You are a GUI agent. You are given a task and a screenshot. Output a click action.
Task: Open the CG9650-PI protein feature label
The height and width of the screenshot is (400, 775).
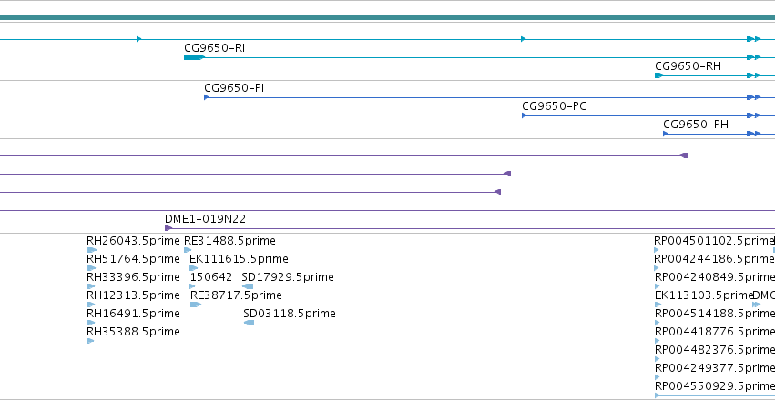pos(234,88)
